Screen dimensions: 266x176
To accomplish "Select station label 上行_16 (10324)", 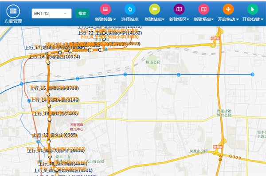I will (55, 57).
